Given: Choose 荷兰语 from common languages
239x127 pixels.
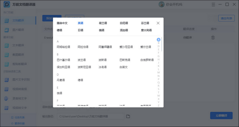Looking at the screenshot, I should [103, 23].
